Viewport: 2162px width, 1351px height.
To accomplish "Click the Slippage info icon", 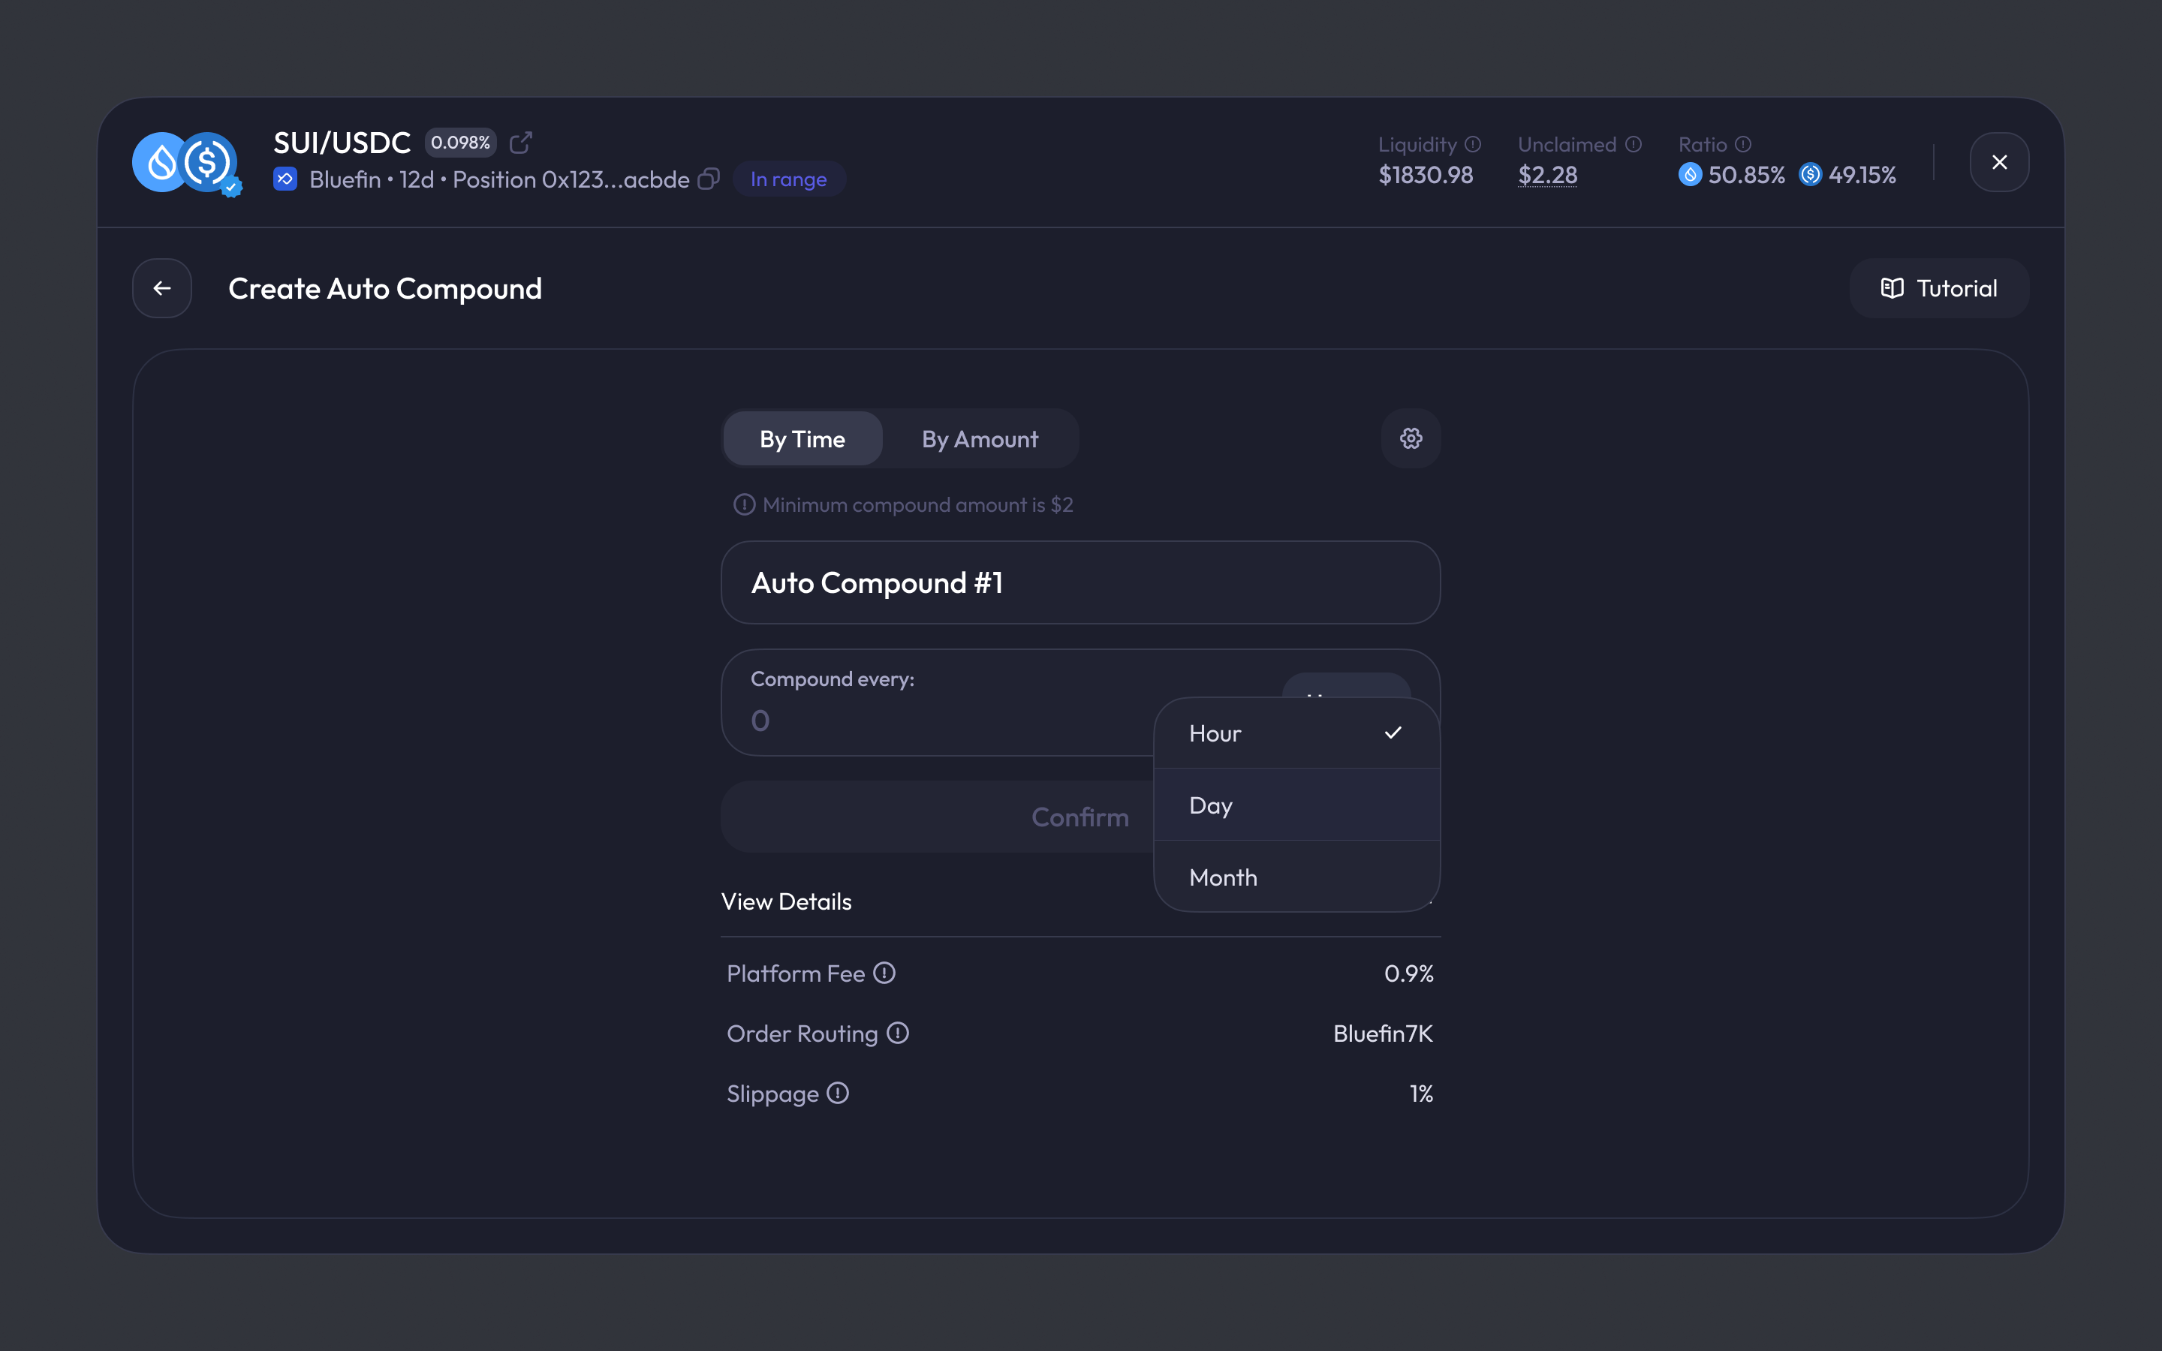I will [837, 1094].
